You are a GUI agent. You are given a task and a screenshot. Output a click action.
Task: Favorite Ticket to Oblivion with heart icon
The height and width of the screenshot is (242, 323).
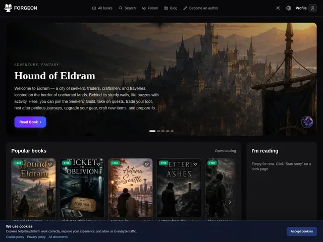point(98,164)
